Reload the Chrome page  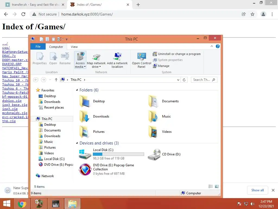point(23,14)
